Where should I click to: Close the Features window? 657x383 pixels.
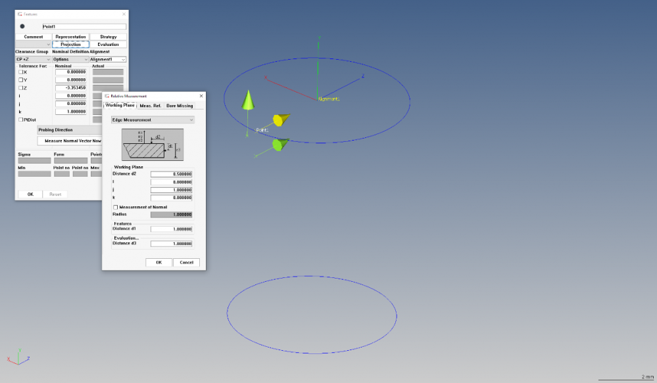124,14
